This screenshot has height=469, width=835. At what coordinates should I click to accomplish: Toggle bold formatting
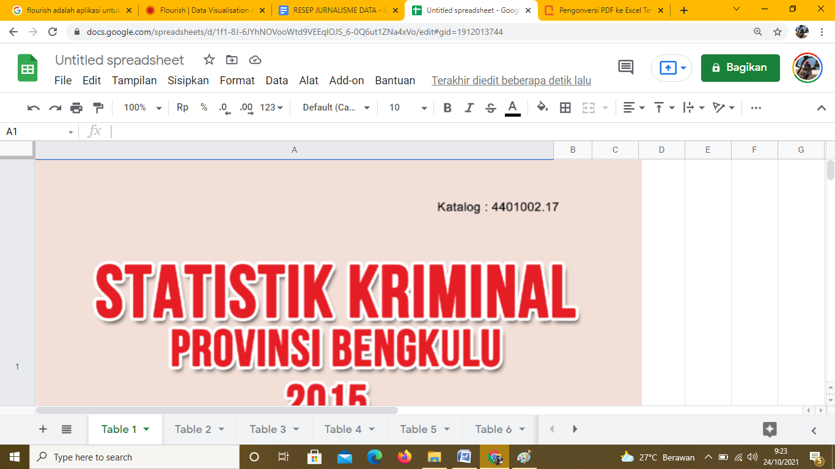(x=447, y=108)
